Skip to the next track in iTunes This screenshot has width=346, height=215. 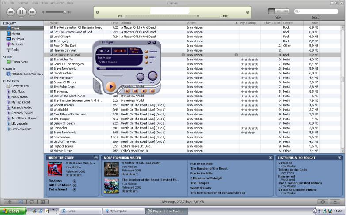point(32,12)
